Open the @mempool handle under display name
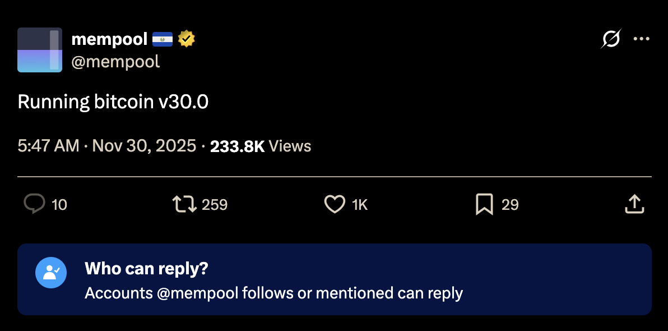 coord(115,61)
